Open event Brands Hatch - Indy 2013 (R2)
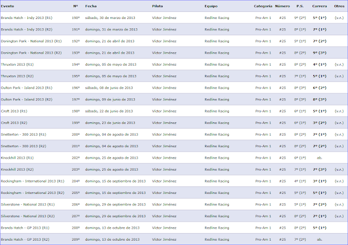The image size is (348, 245). [27, 29]
